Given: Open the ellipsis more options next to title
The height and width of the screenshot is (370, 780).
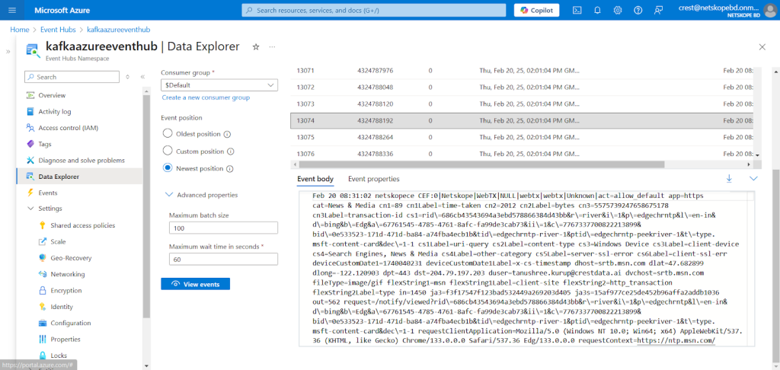Looking at the screenshot, I should [x=272, y=46].
